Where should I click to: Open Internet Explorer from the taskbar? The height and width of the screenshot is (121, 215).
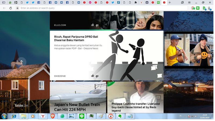14,116
